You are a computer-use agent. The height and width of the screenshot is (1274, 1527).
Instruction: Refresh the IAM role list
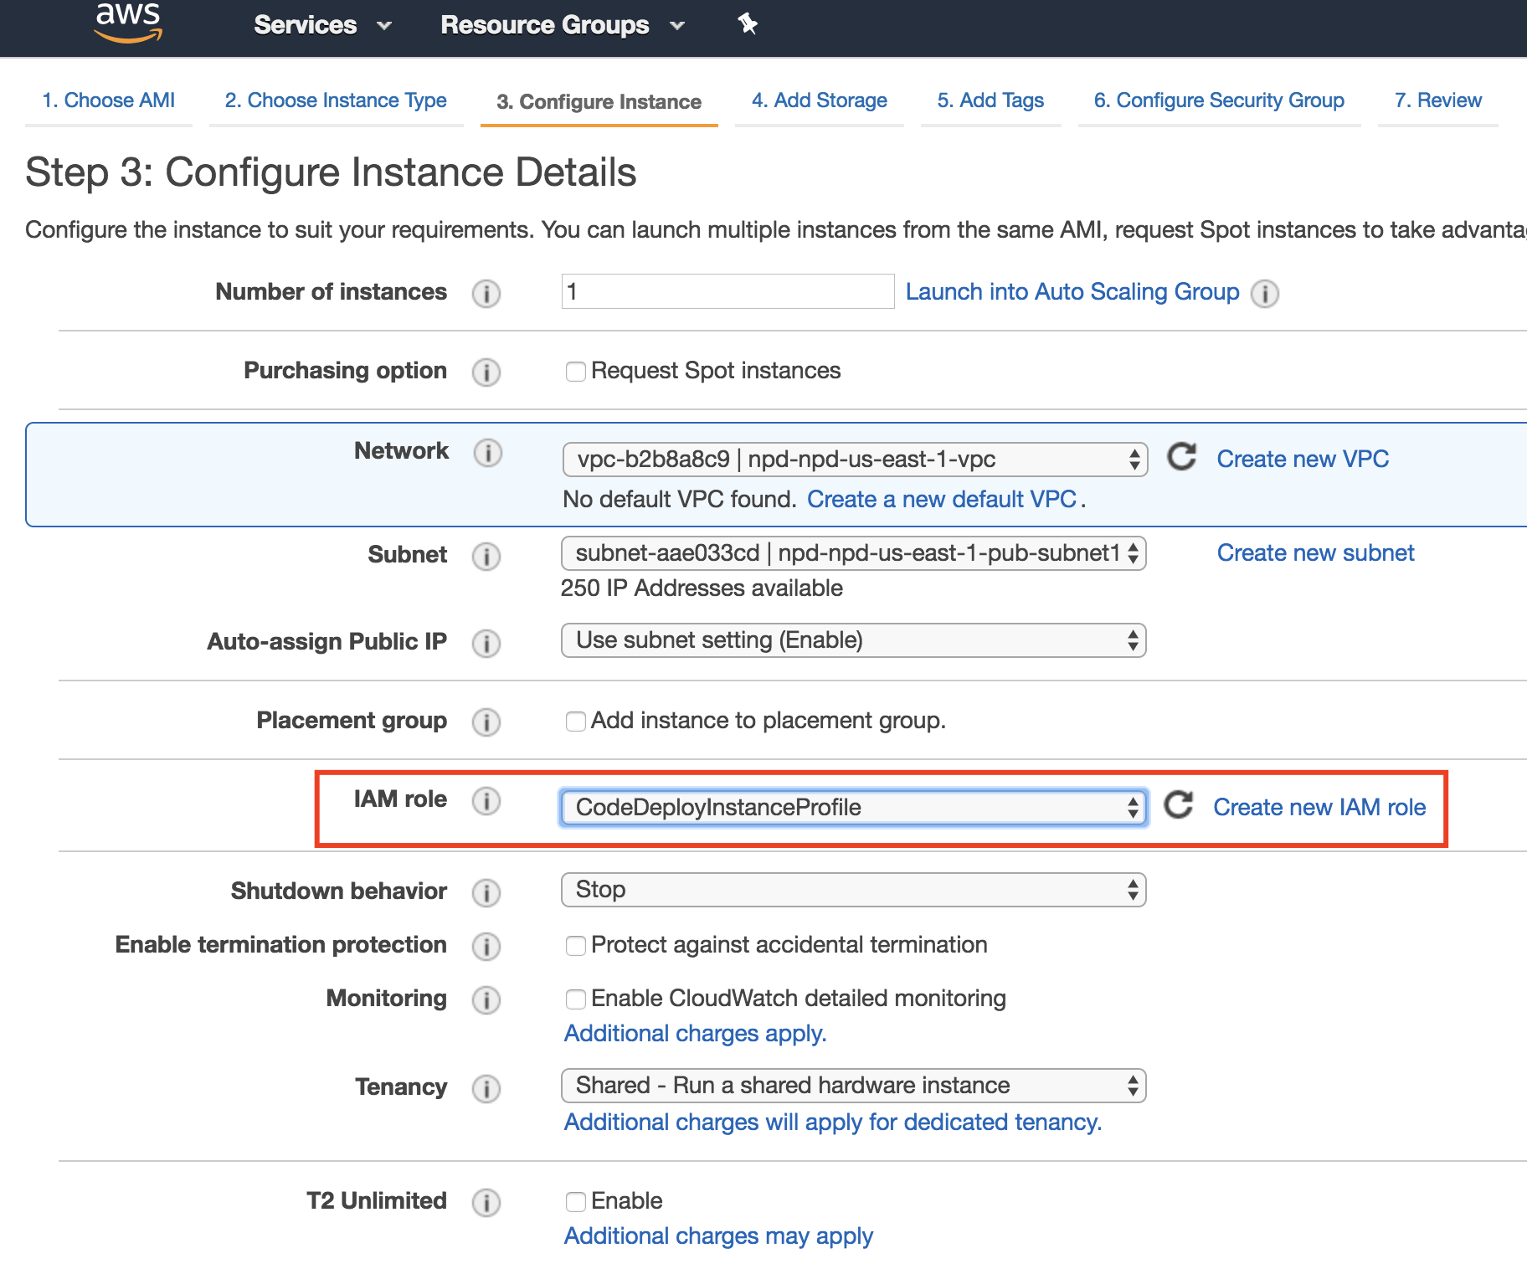point(1179,805)
